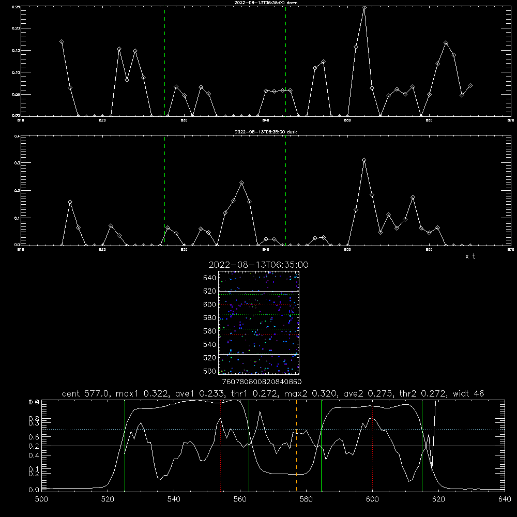Click the green vertical line near 585 in bottom plot
The width and height of the screenshot is (517, 517).
(321, 446)
